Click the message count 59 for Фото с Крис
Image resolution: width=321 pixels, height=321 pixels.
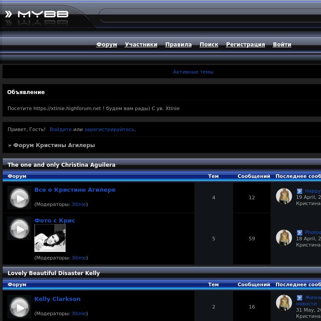click(252, 239)
